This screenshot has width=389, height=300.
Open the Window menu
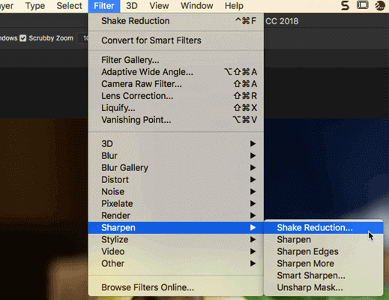pos(197,6)
